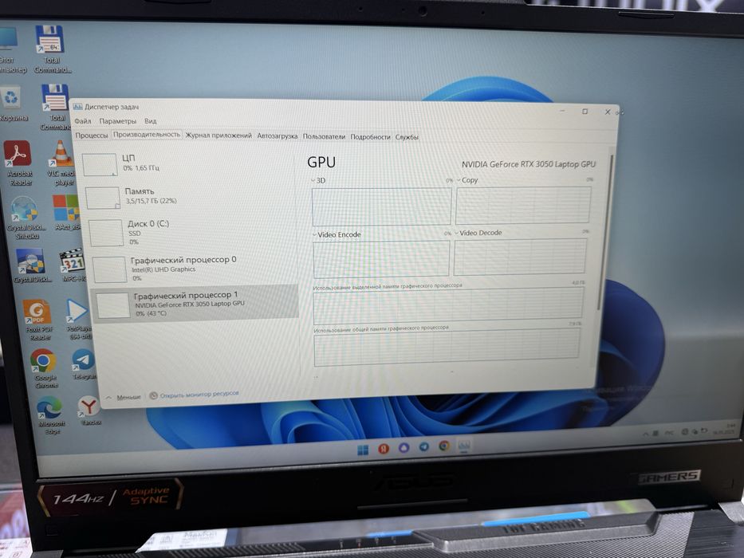Viewport: 744px width, 558px height.
Task: Click Открыть монитор ресурсов link
Action: click(195, 395)
